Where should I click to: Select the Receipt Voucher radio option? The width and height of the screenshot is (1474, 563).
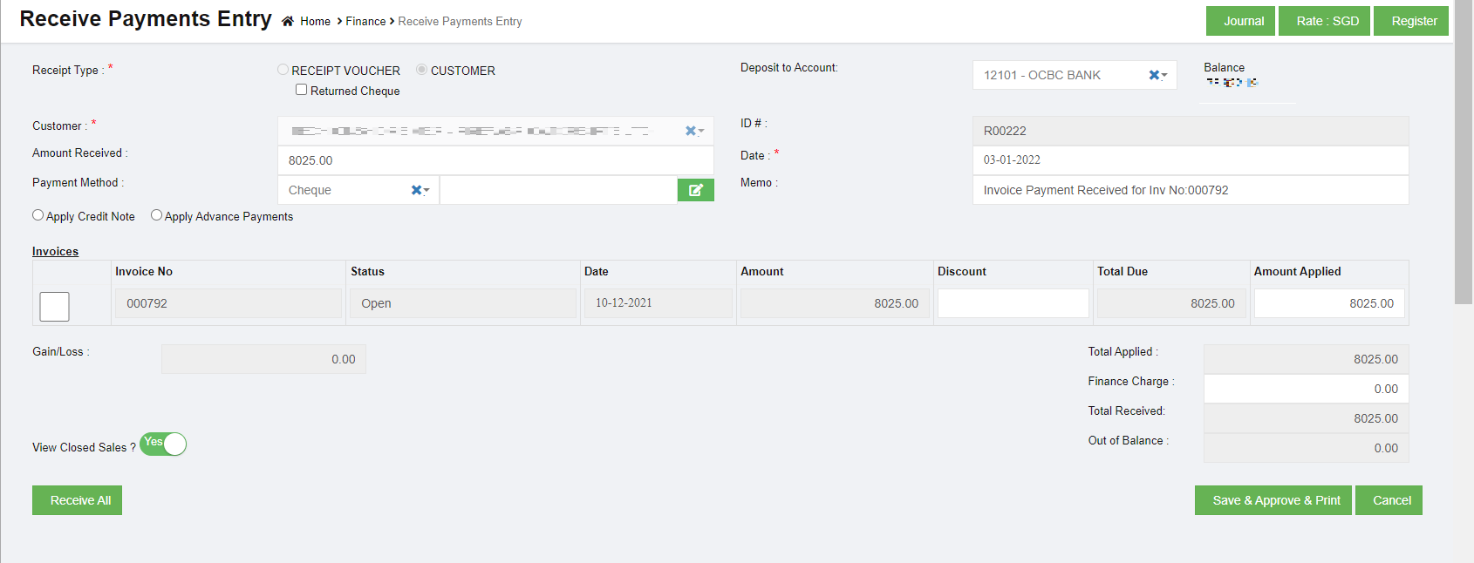[x=283, y=70]
